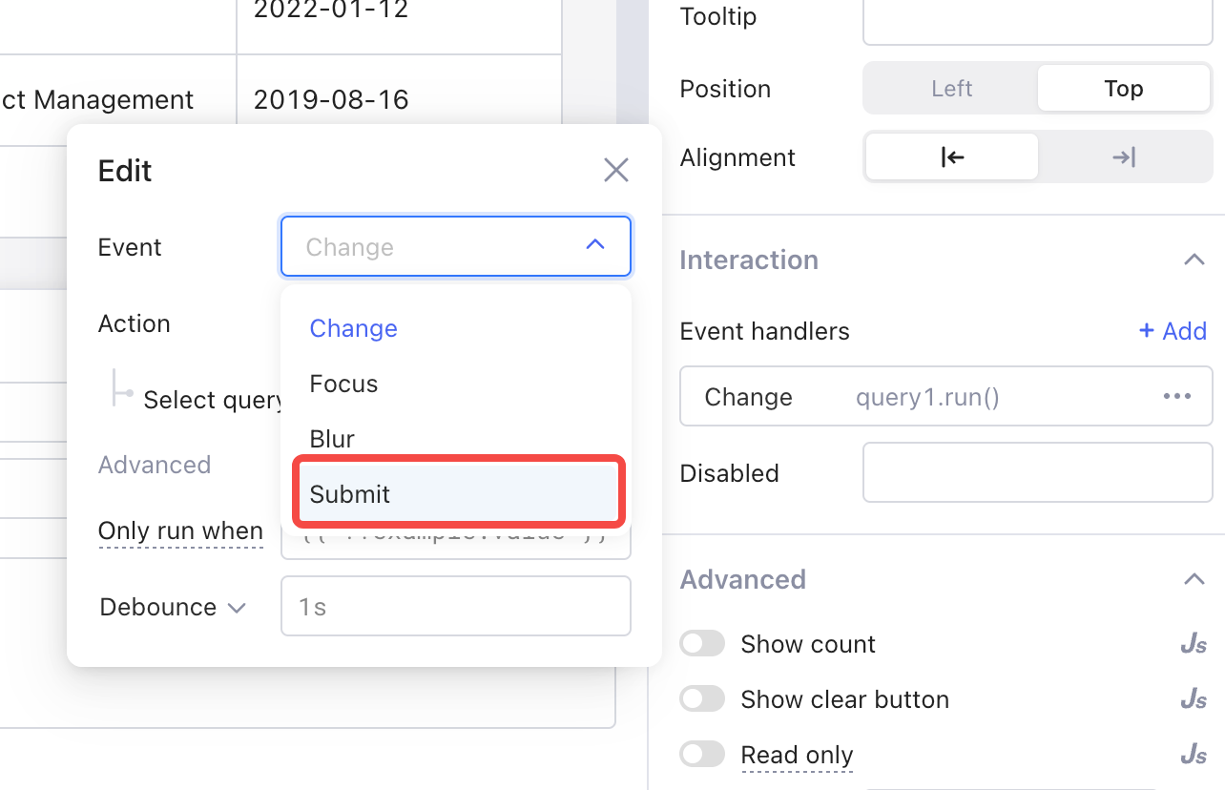Image resolution: width=1225 pixels, height=790 pixels.
Task: Select the right alignment icon
Action: pos(1125,156)
